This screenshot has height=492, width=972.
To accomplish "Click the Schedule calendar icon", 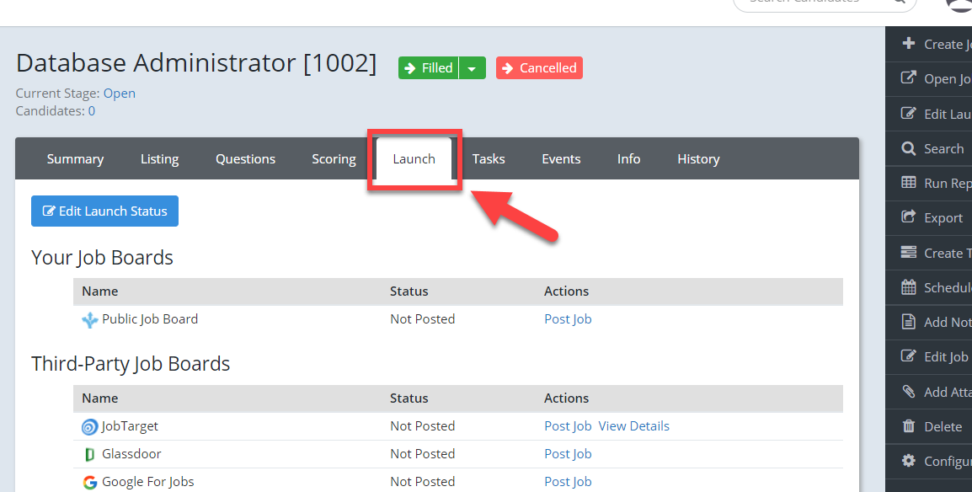I will (x=909, y=287).
